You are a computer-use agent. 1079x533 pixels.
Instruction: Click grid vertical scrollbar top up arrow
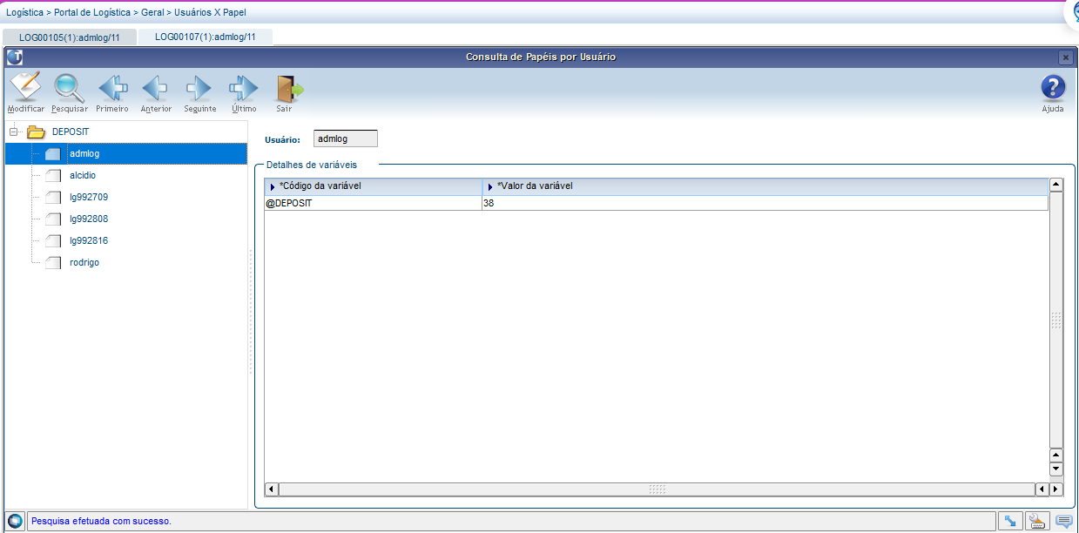pyautogui.click(x=1056, y=185)
